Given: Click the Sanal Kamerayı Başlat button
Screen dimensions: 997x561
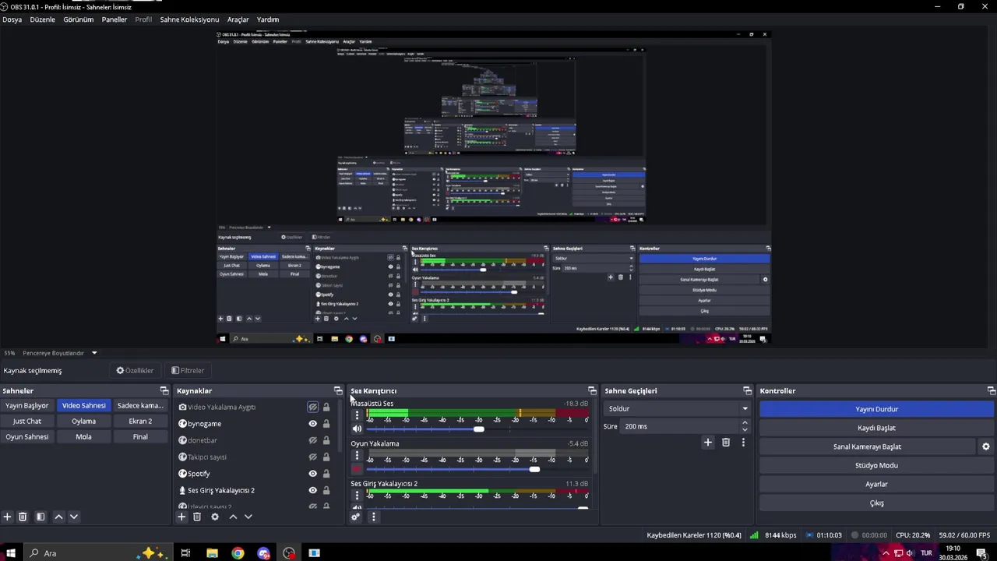Looking at the screenshot, I should pyautogui.click(x=867, y=446).
